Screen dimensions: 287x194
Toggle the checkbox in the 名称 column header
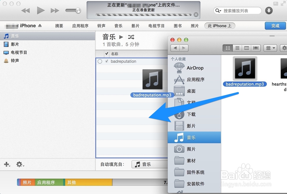[x=107, y=54]
